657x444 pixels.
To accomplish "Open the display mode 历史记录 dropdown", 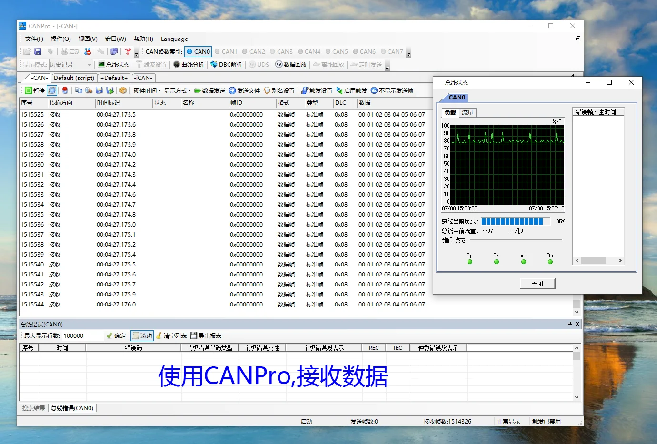I will (x=70, y=64).
